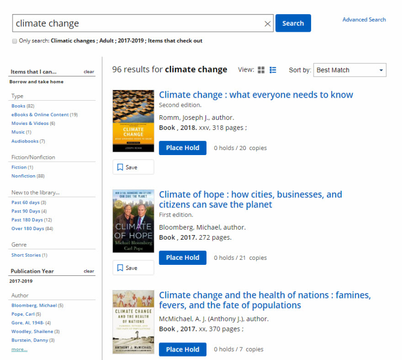This screenshot has height=360, width=402.
Task: Filter by Past 60 days
Action: (25, 202)
